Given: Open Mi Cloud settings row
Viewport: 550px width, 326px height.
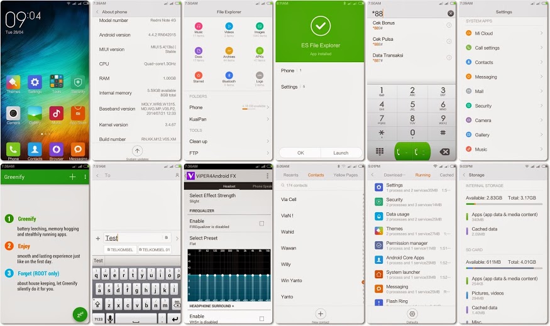Looking at the screenshot, I should (503, 33).
